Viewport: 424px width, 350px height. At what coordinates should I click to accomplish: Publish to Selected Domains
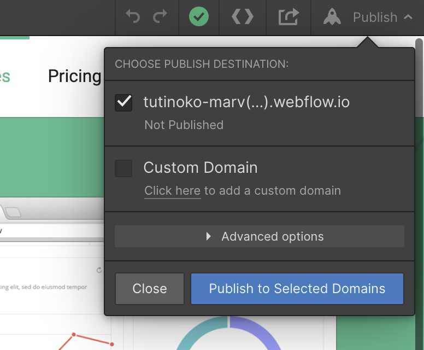297,289
